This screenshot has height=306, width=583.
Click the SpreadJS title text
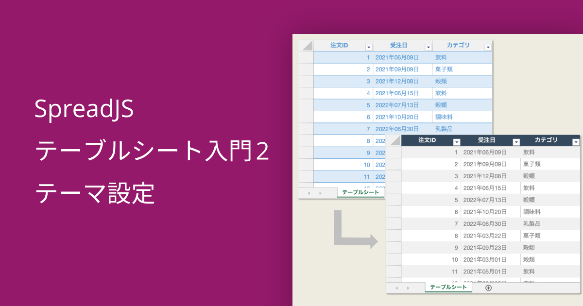(84, 109)
